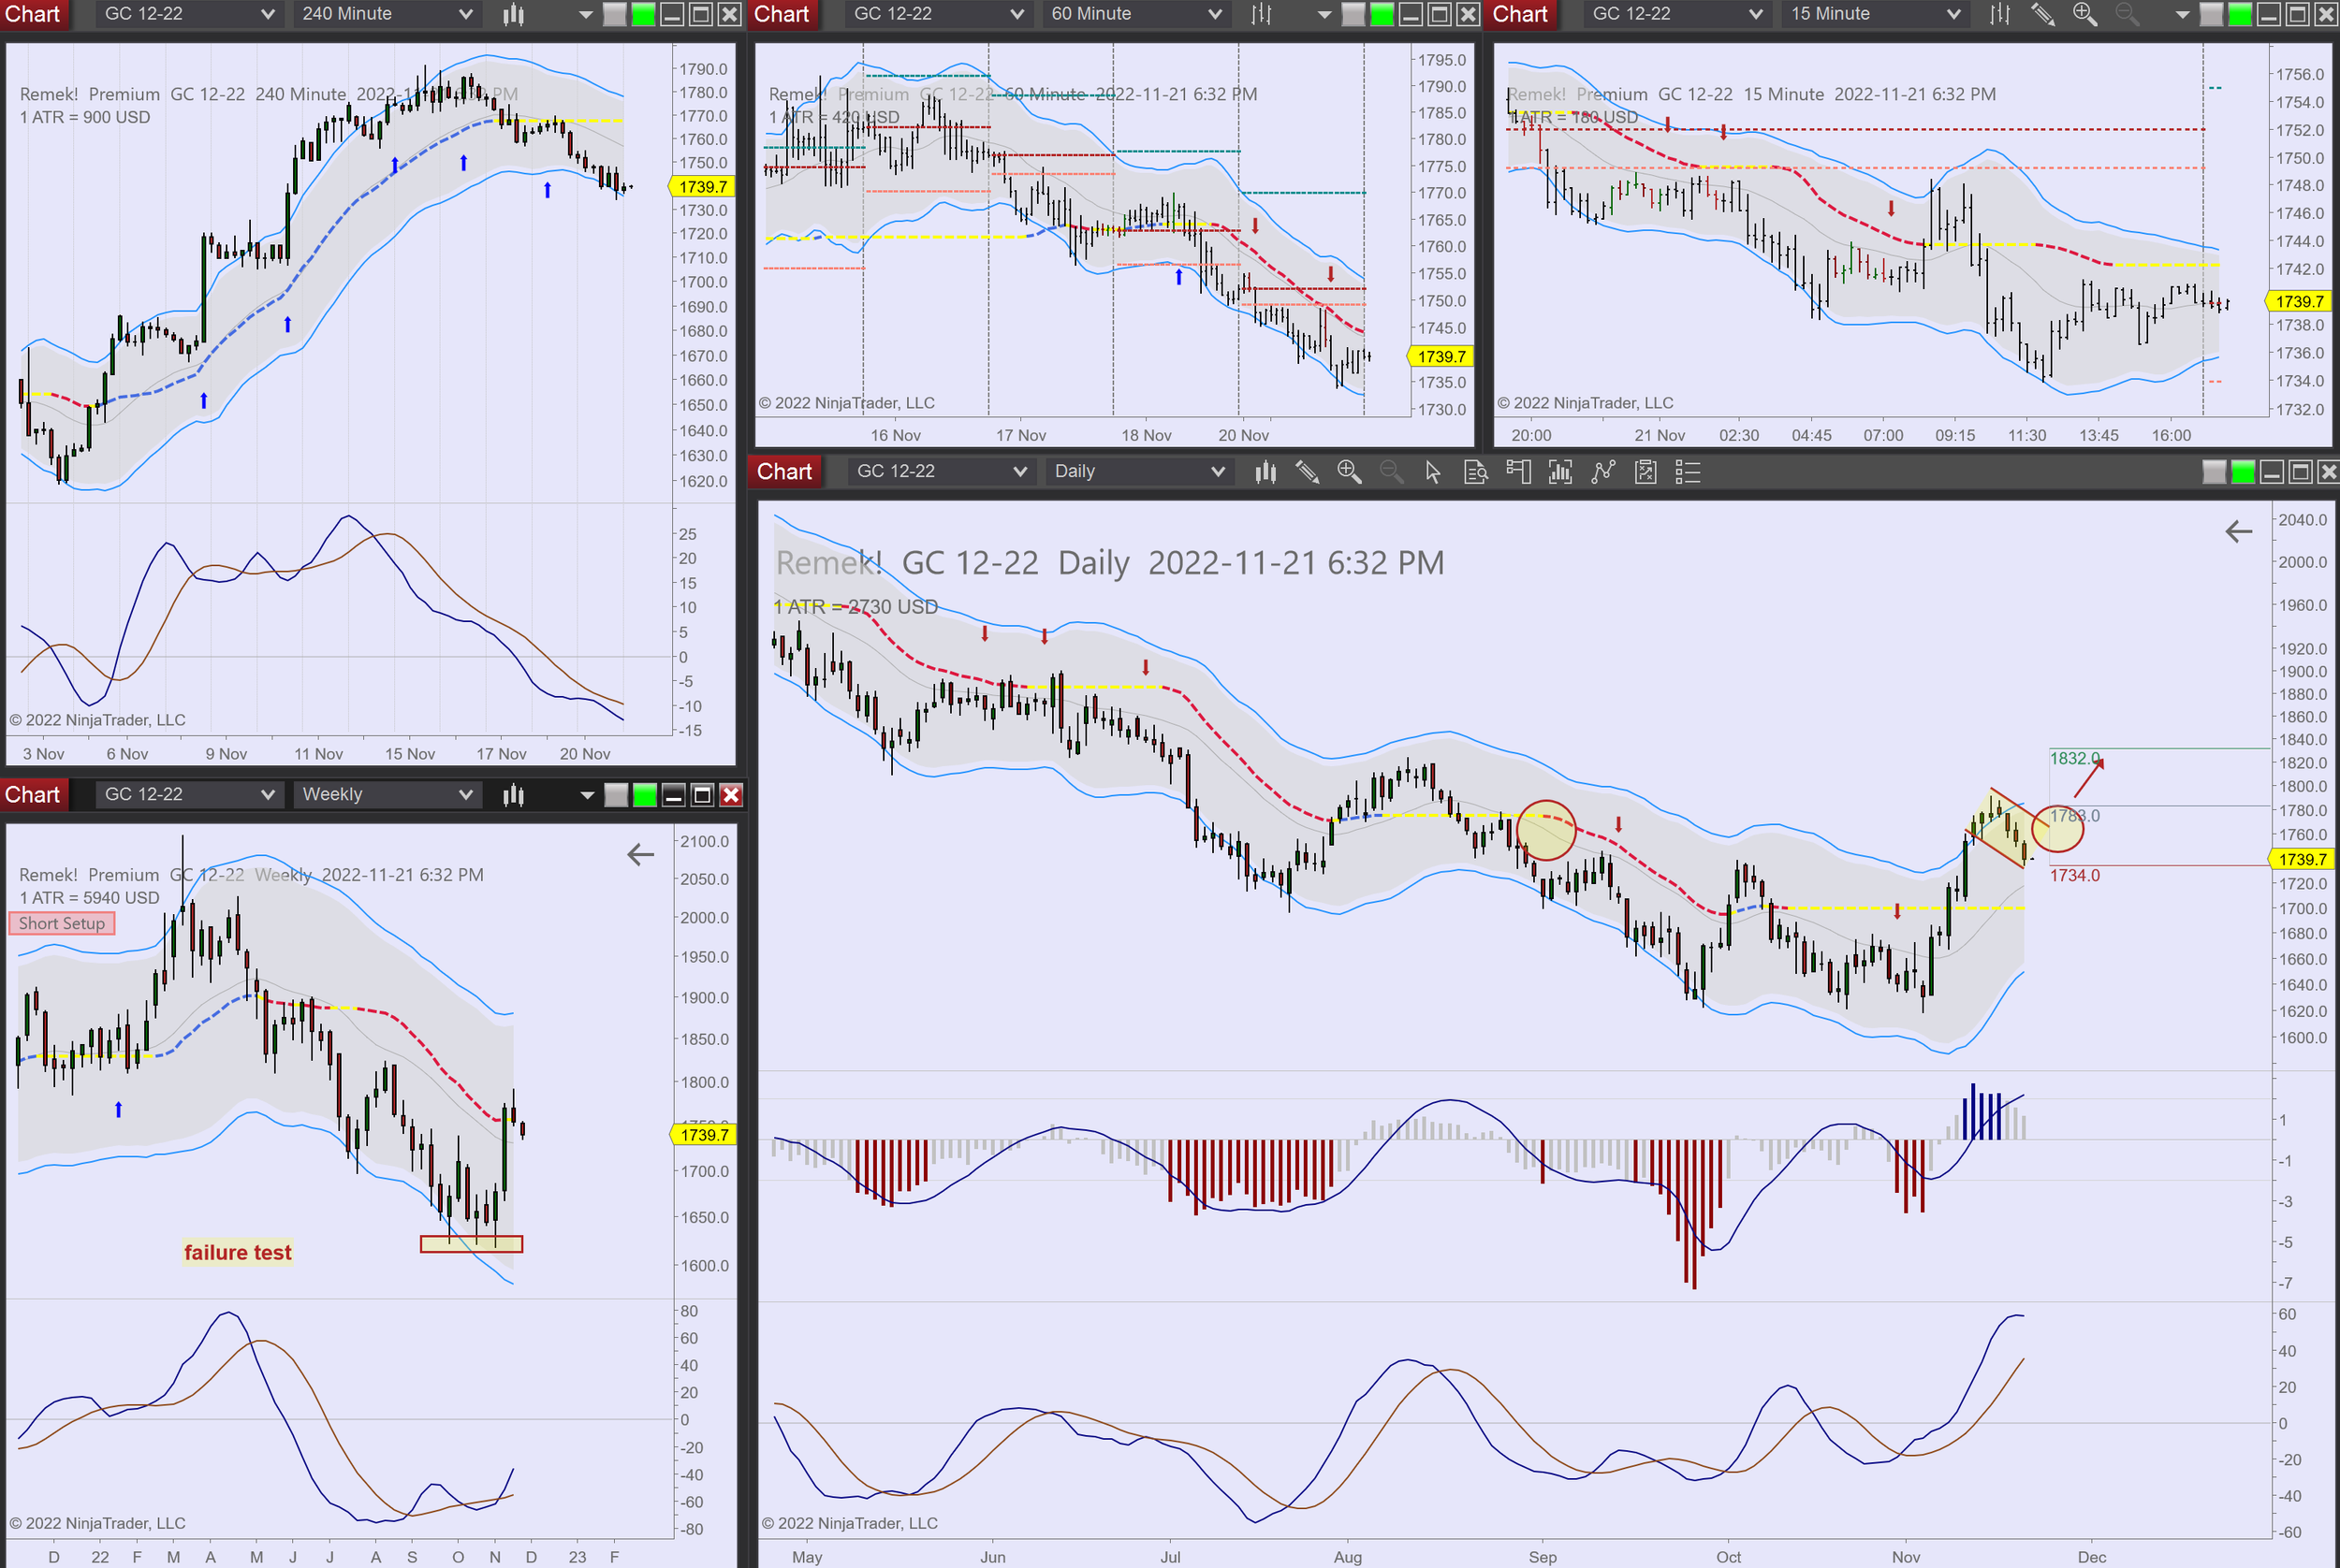Maximize the Daily chart window

(2301, 472)
